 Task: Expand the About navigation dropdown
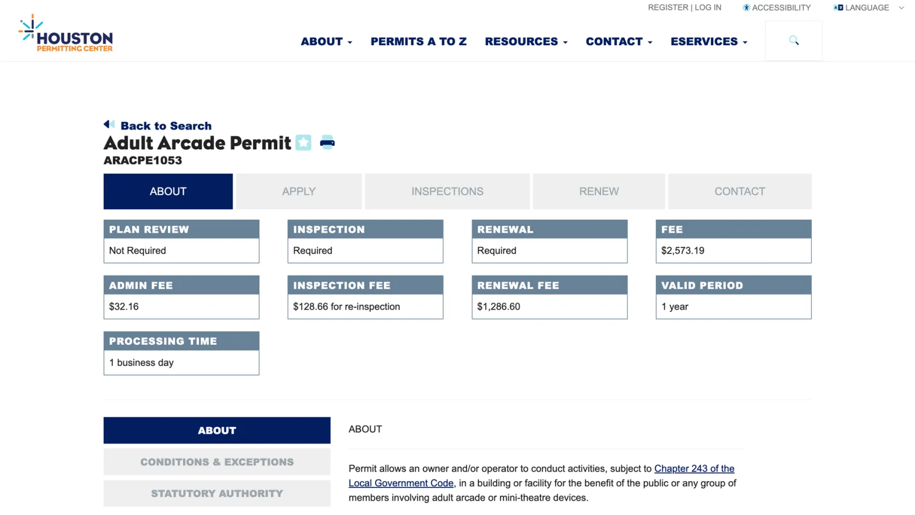coord(326,42)
